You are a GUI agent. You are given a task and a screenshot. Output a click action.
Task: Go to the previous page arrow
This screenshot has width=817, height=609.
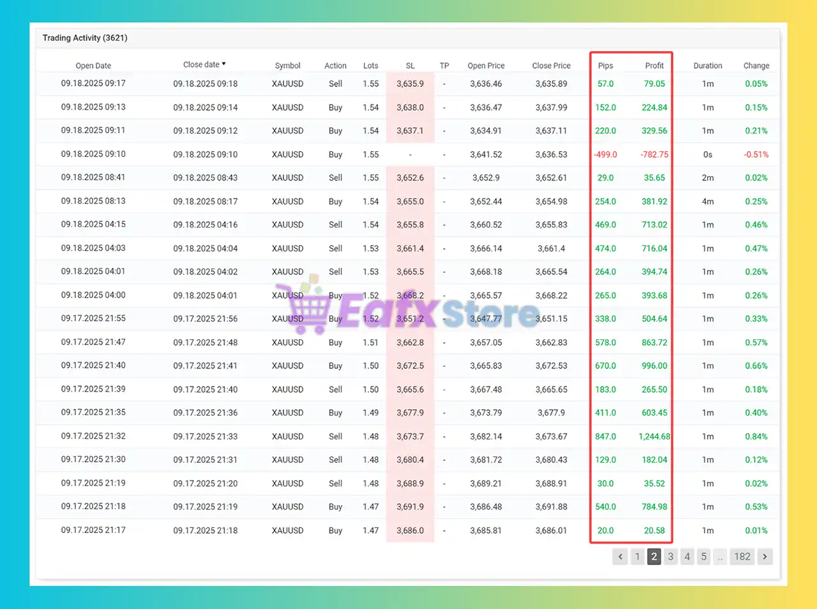pos(620,557)
